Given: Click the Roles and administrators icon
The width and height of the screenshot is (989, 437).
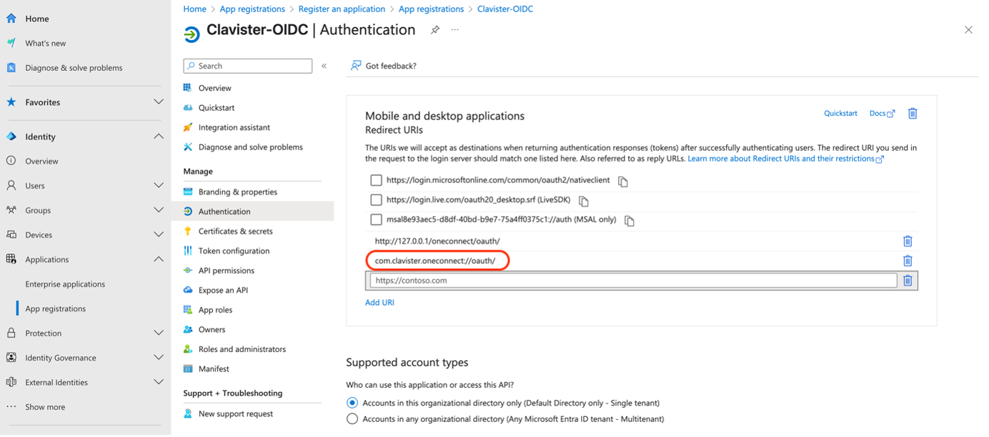Looking at the screenshot, I should [188, 349].
